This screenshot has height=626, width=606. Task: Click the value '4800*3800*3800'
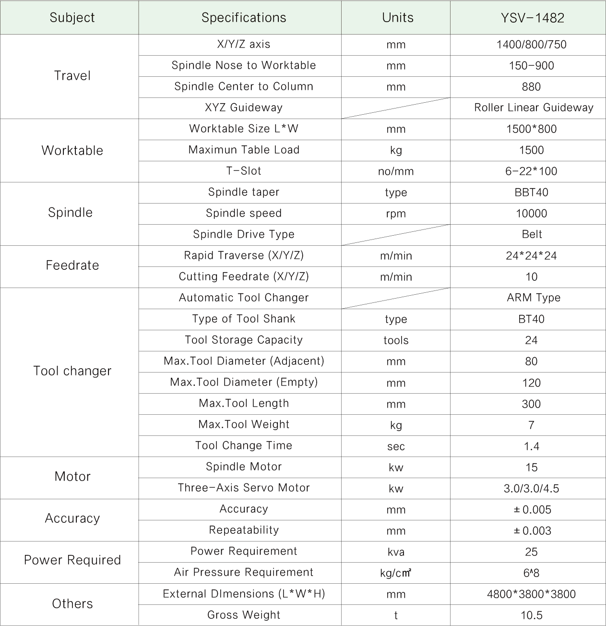531,594
